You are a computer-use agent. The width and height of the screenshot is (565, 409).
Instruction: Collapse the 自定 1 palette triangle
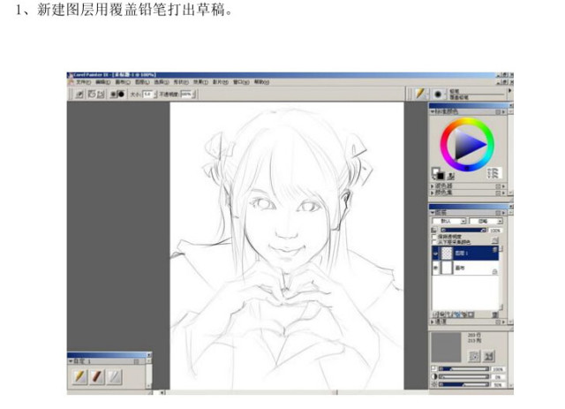(x=71, y=361)
